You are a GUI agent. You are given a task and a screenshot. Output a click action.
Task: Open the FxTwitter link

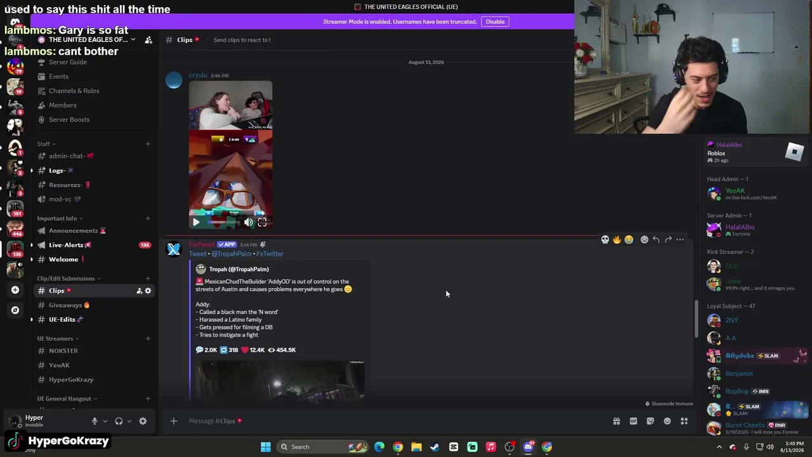coord(270,254)
